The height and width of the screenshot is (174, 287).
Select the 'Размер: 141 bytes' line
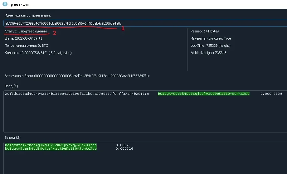coord(205,31)
